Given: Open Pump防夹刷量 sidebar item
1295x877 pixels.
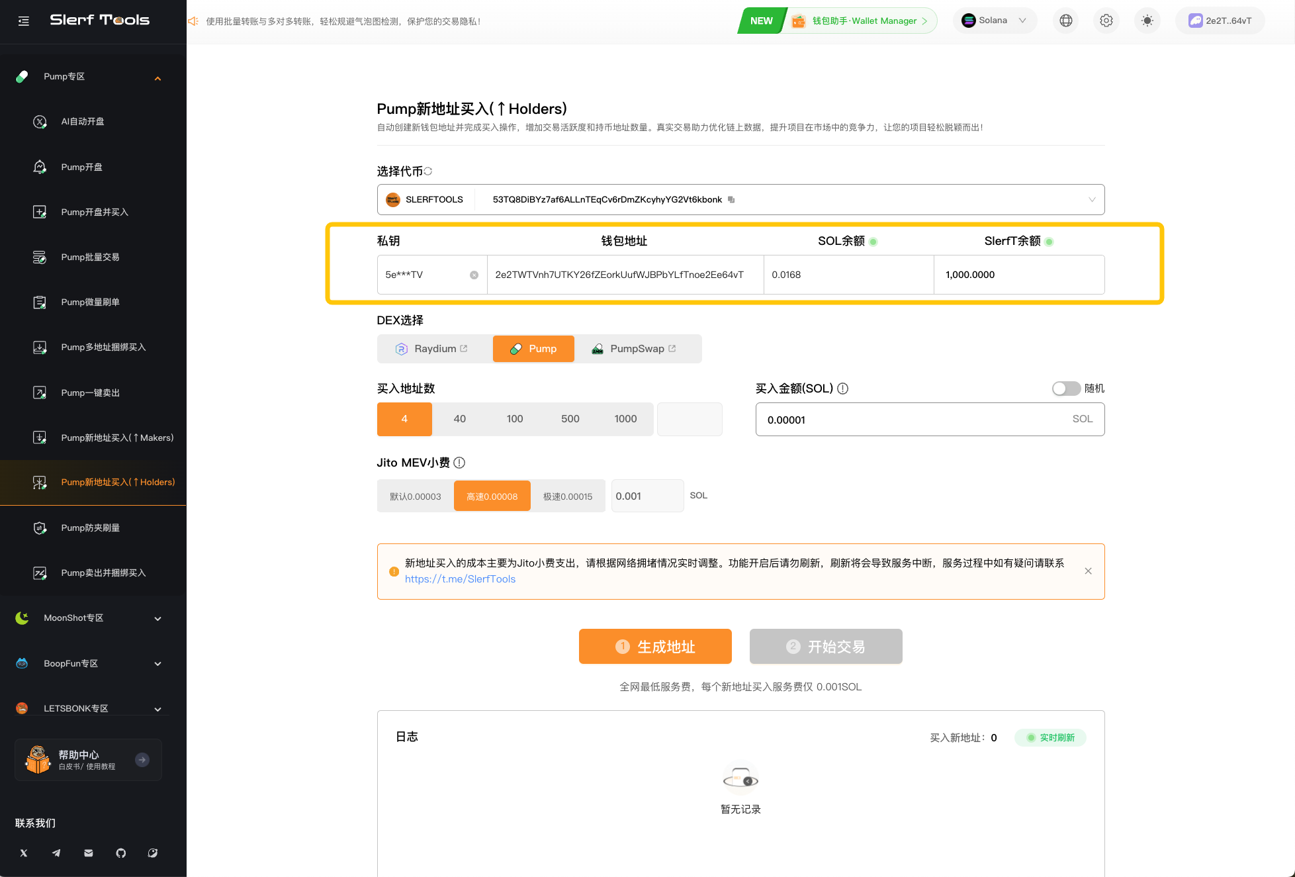Looking at the screenshot, I should tap(93, 528).
